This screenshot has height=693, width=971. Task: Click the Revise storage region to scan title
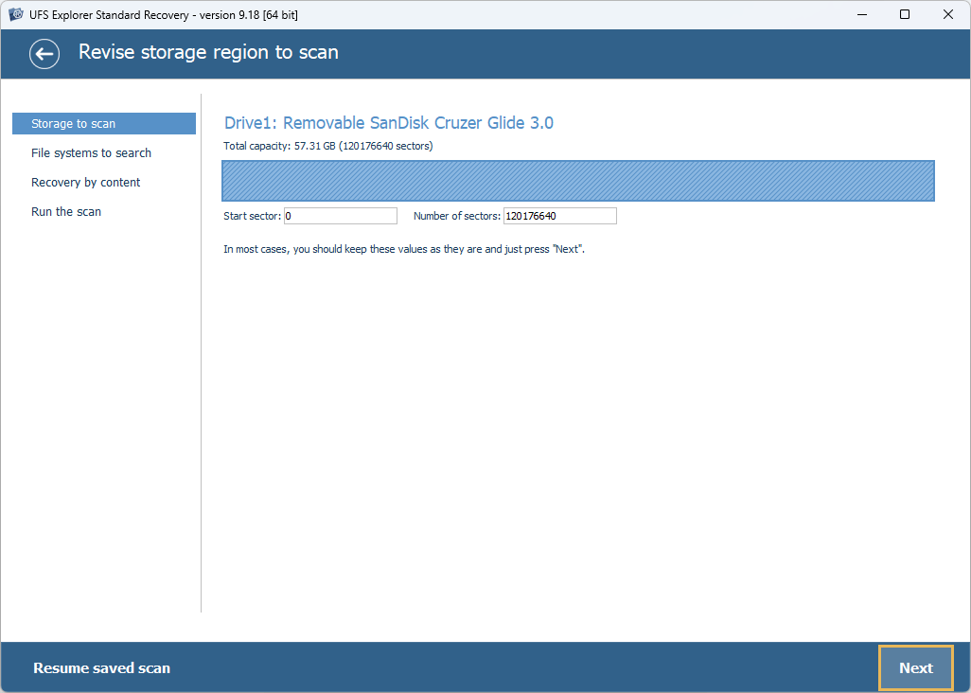point(208,52)
